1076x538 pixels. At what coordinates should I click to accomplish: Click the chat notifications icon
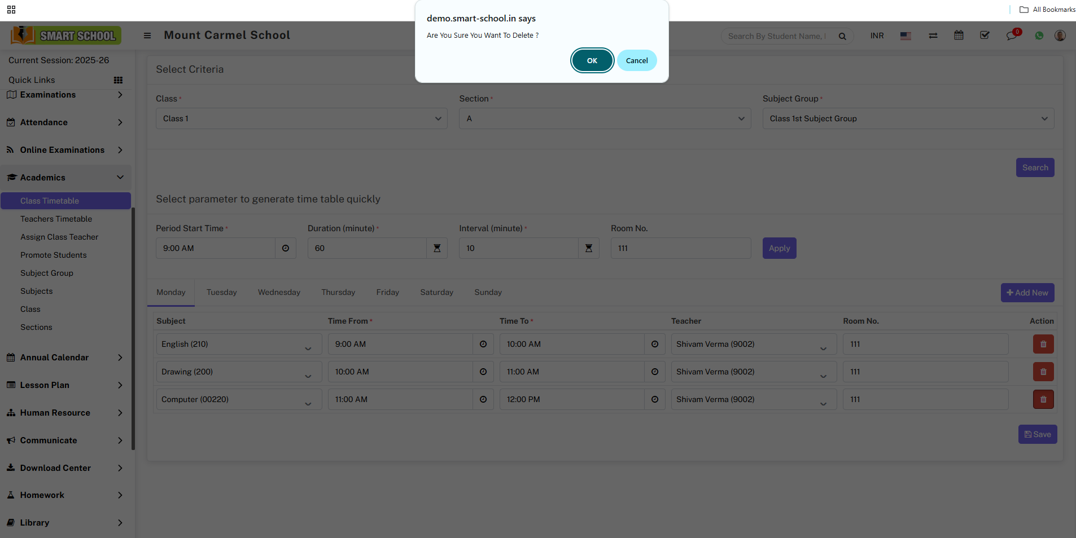1011,36
